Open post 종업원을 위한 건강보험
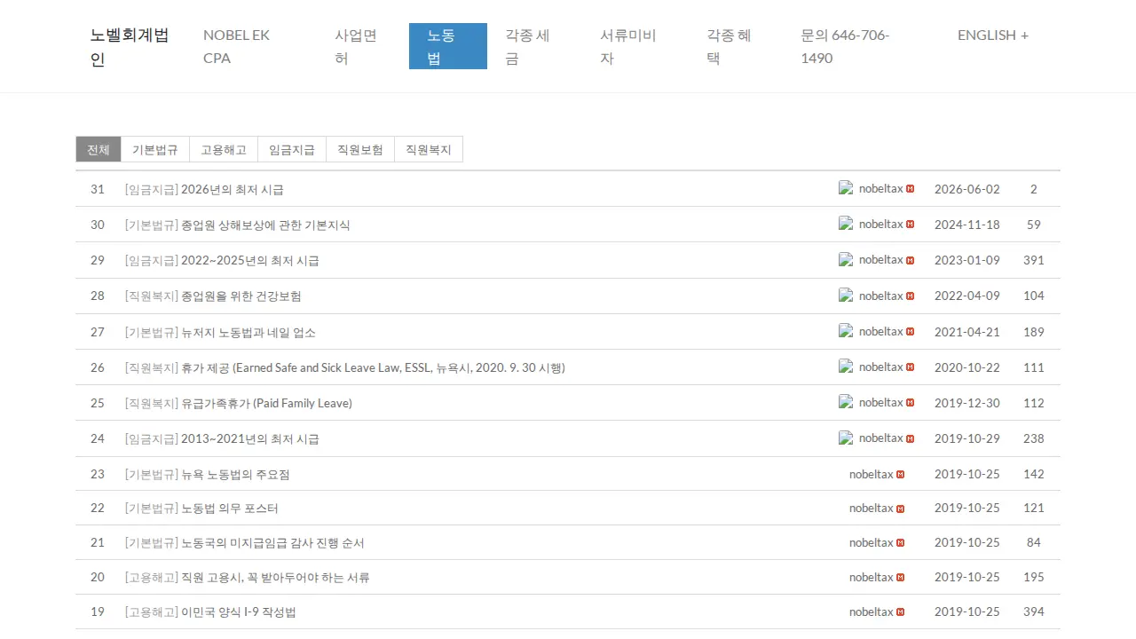Image resolution: width=1136 pixels, height=639 pixels. point(241,296)
